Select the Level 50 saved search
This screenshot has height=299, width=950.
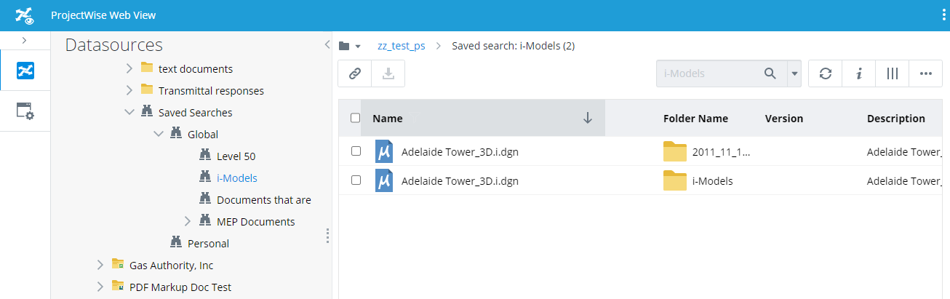click(x=236, y=156)
